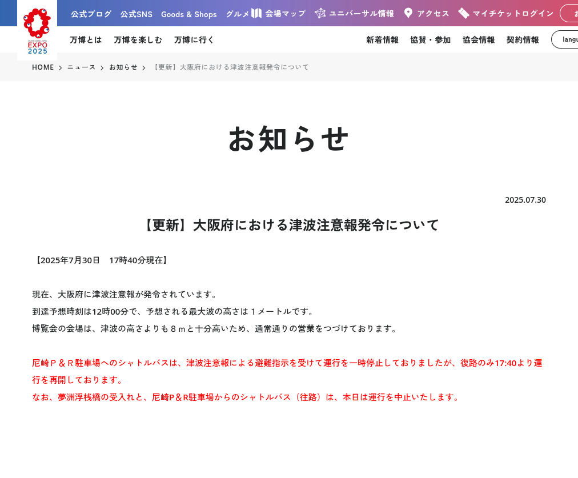Open グルメ page

pyautogui.click(x=238, y=14)
